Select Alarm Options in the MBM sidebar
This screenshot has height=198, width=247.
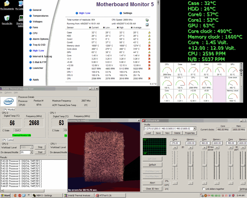pyautogui.click(x=40, y=39)
